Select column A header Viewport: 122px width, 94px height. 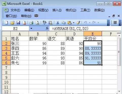[x=20, y=34]
